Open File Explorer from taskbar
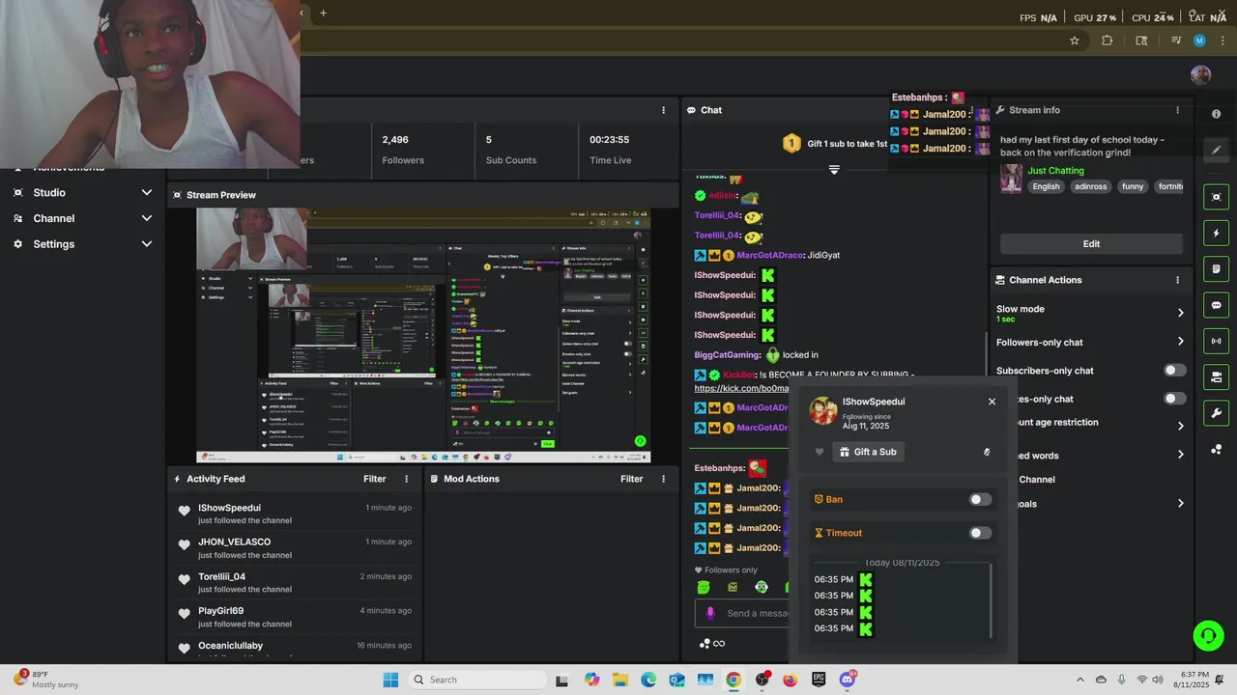 point(619,680)
